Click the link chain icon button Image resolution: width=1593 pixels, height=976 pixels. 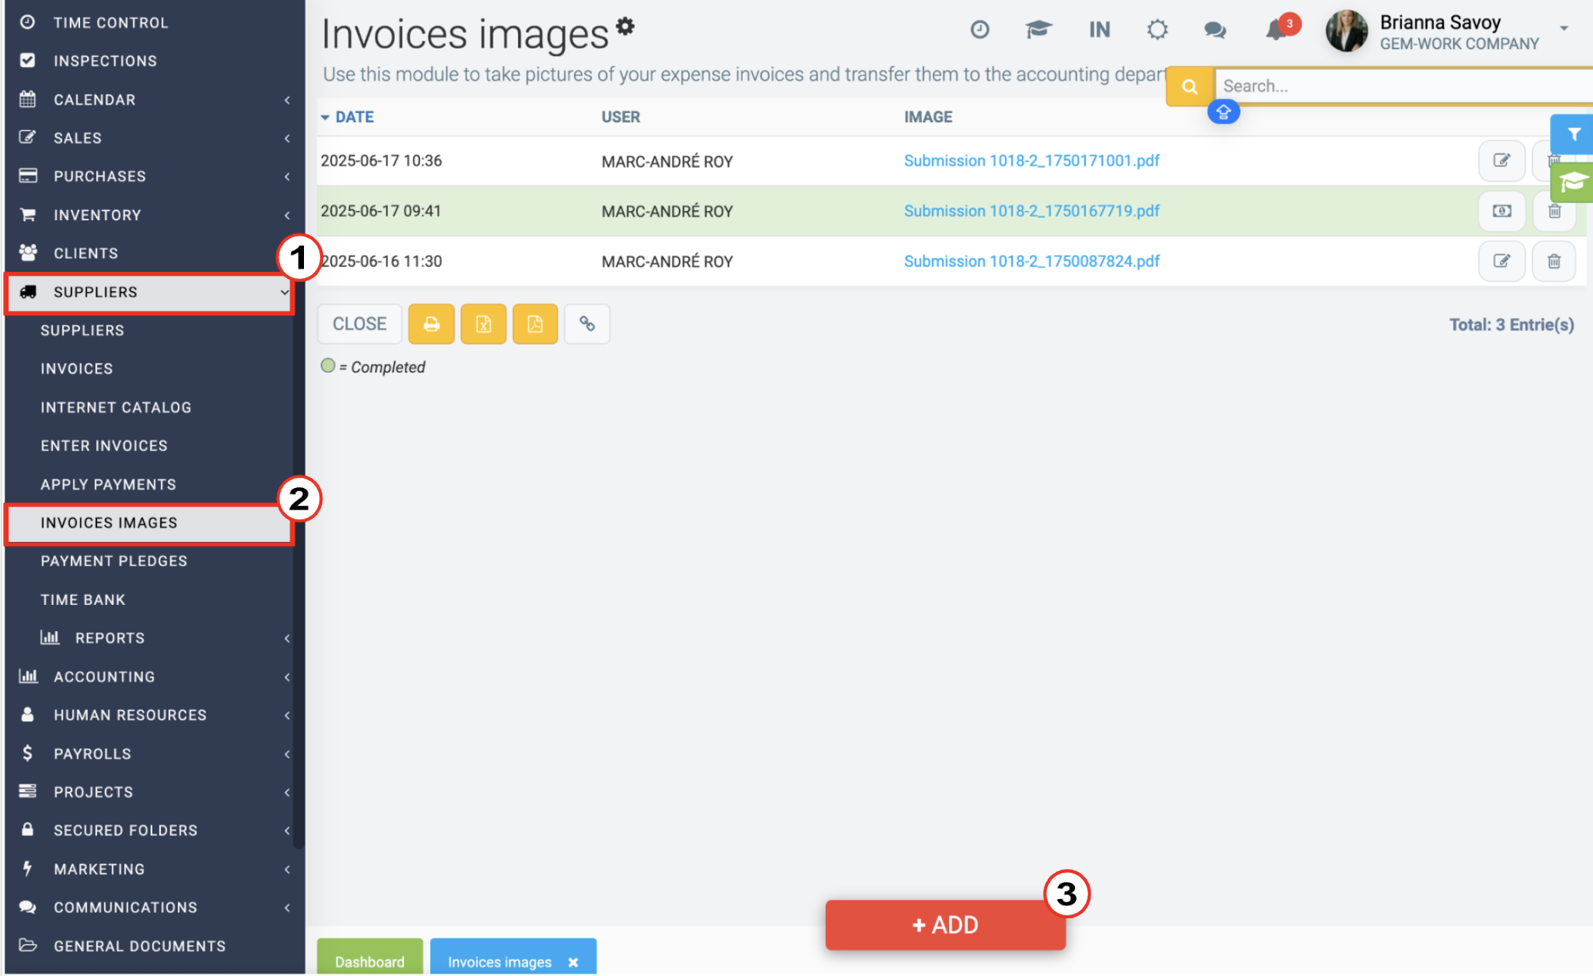(587, 324)
